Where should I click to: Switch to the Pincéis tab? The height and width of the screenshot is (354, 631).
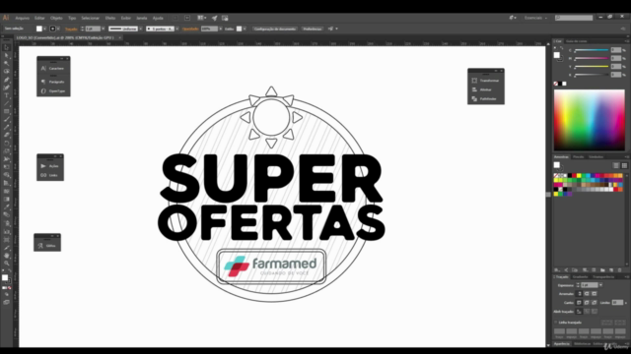pos(579,157)
